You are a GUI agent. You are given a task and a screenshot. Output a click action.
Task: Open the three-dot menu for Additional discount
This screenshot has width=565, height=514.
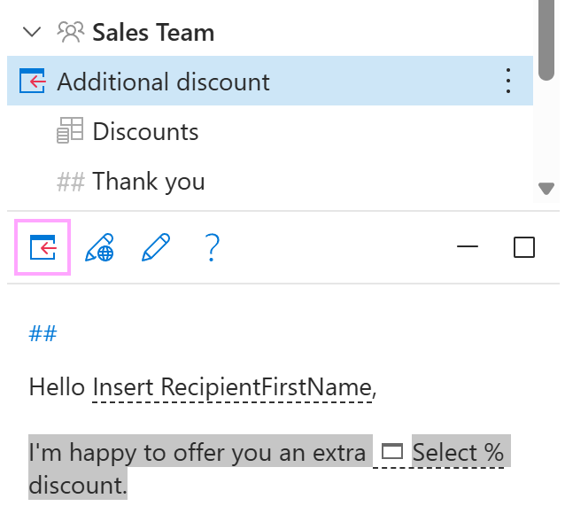pos(507,82)
